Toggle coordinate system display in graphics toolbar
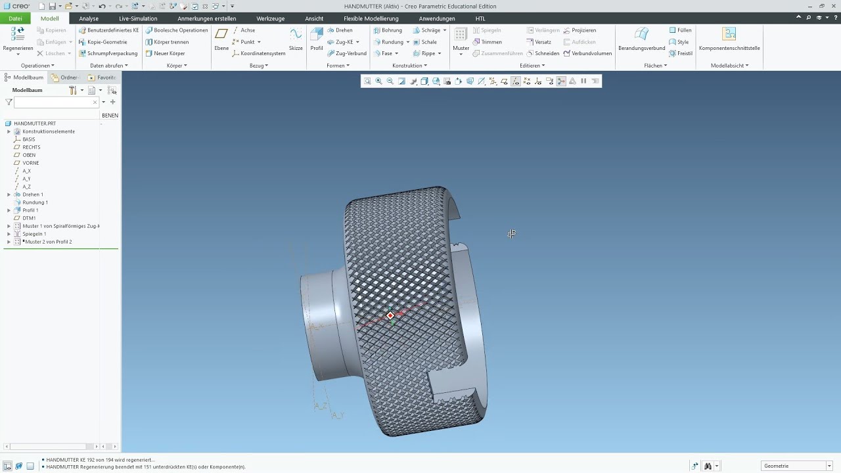 pos(538,81)
